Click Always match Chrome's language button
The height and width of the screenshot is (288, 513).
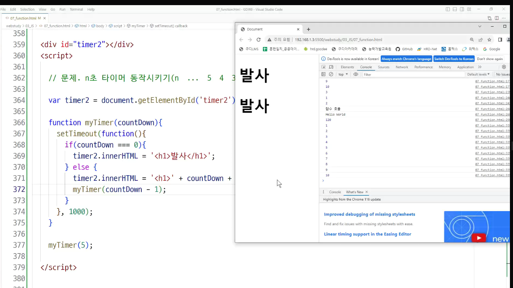406,59
